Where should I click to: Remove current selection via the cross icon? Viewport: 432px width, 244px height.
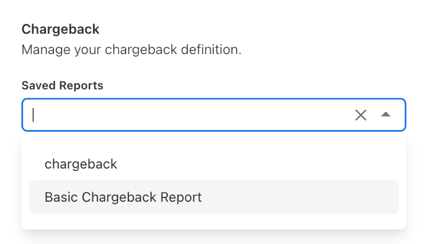tap(361, 115)
